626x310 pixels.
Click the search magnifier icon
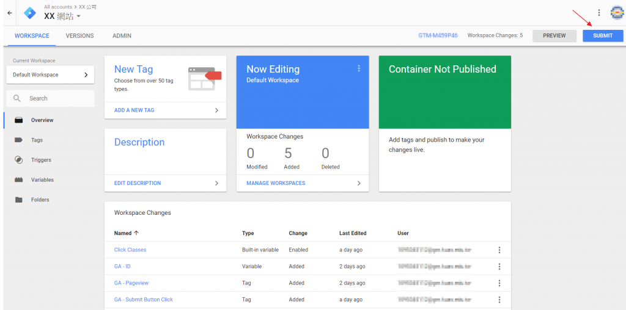pos(17,98)
